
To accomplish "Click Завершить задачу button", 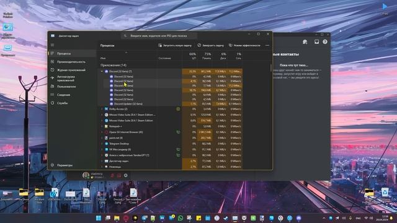I will 211,45.
